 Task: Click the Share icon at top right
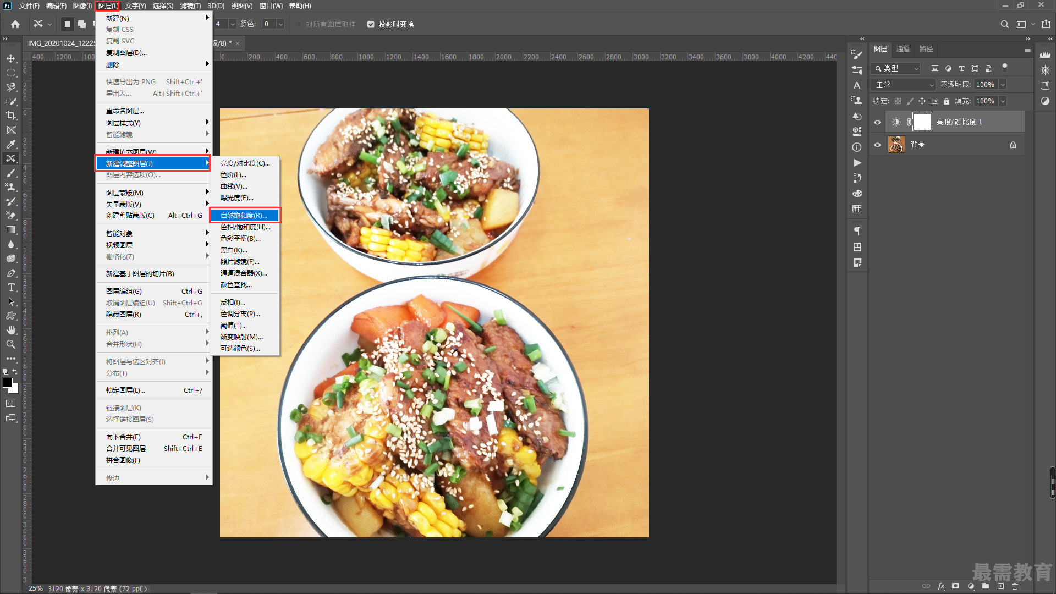click(1046, 24)
